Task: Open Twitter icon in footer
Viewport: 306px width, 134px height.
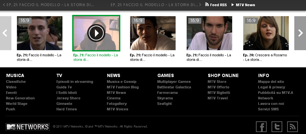Action: coord(277,127)
